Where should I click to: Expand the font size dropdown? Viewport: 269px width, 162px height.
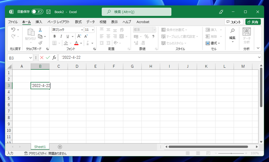point(93,30)
